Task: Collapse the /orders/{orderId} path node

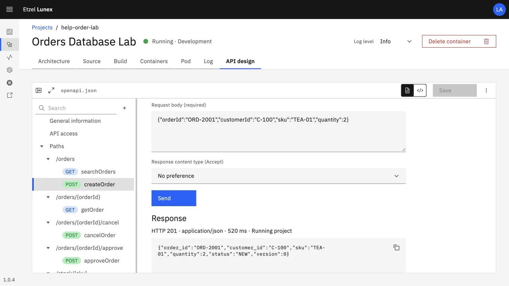Action: click(48, 197)
